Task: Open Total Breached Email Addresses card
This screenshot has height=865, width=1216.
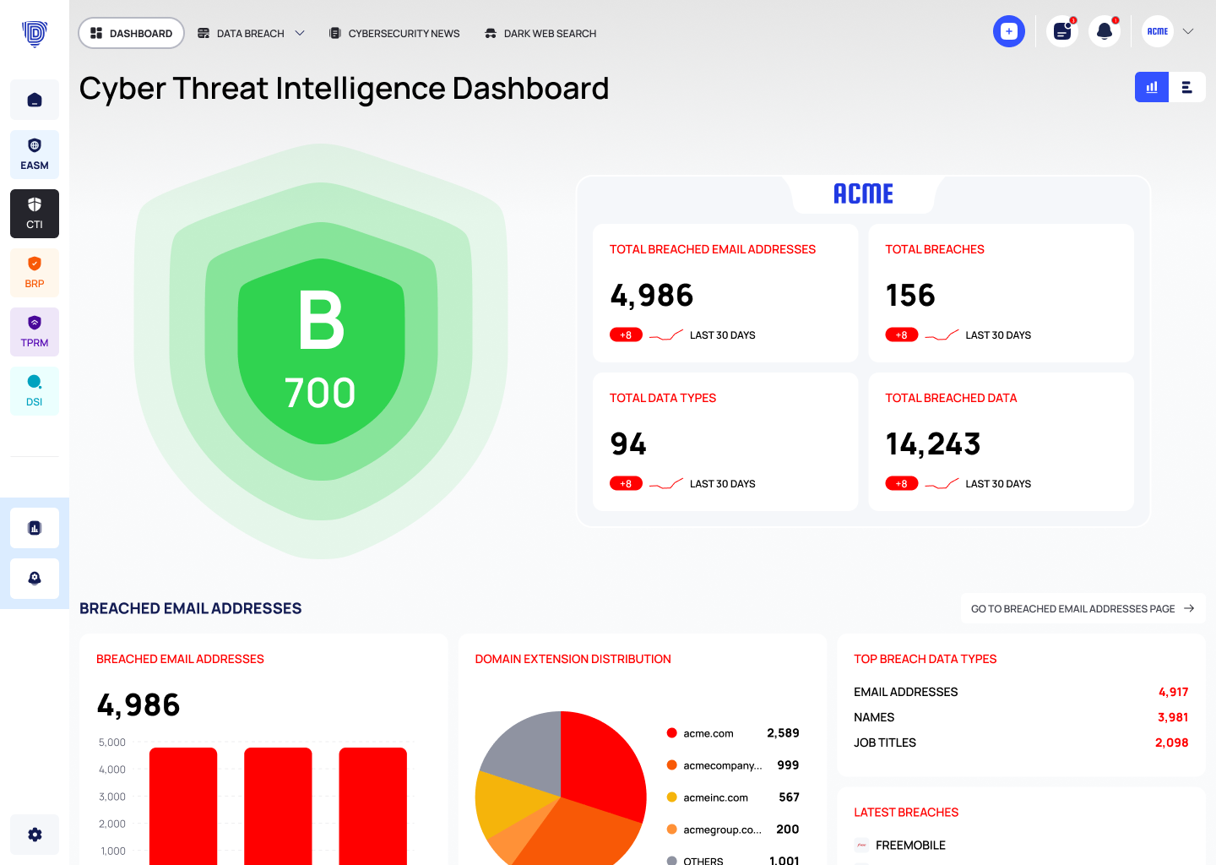Action: [725, 293]
